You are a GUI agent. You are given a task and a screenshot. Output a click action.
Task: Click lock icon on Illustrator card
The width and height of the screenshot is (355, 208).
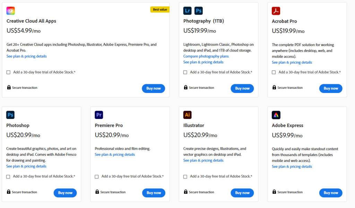[x=186, y=192]
